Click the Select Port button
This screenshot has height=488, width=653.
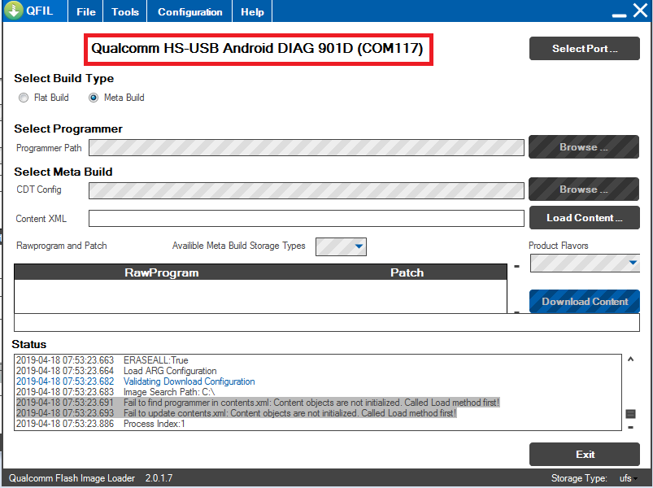point(584,49)
